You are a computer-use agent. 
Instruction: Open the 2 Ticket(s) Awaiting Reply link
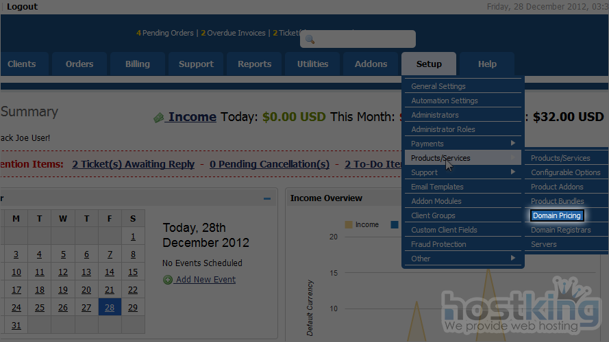(134, 164)
